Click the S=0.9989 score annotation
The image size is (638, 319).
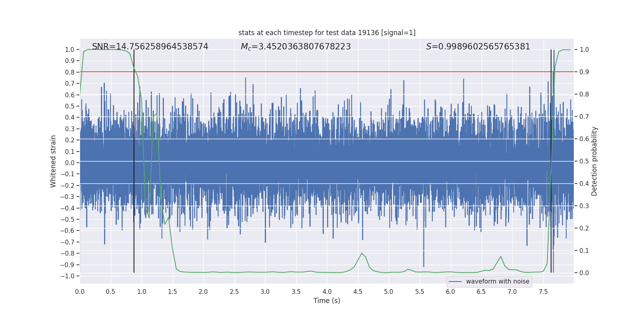click(x=478, y=47)
